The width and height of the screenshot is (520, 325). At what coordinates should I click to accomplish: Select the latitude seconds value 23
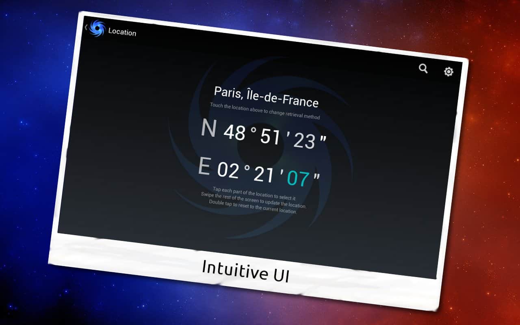point(304,141)
